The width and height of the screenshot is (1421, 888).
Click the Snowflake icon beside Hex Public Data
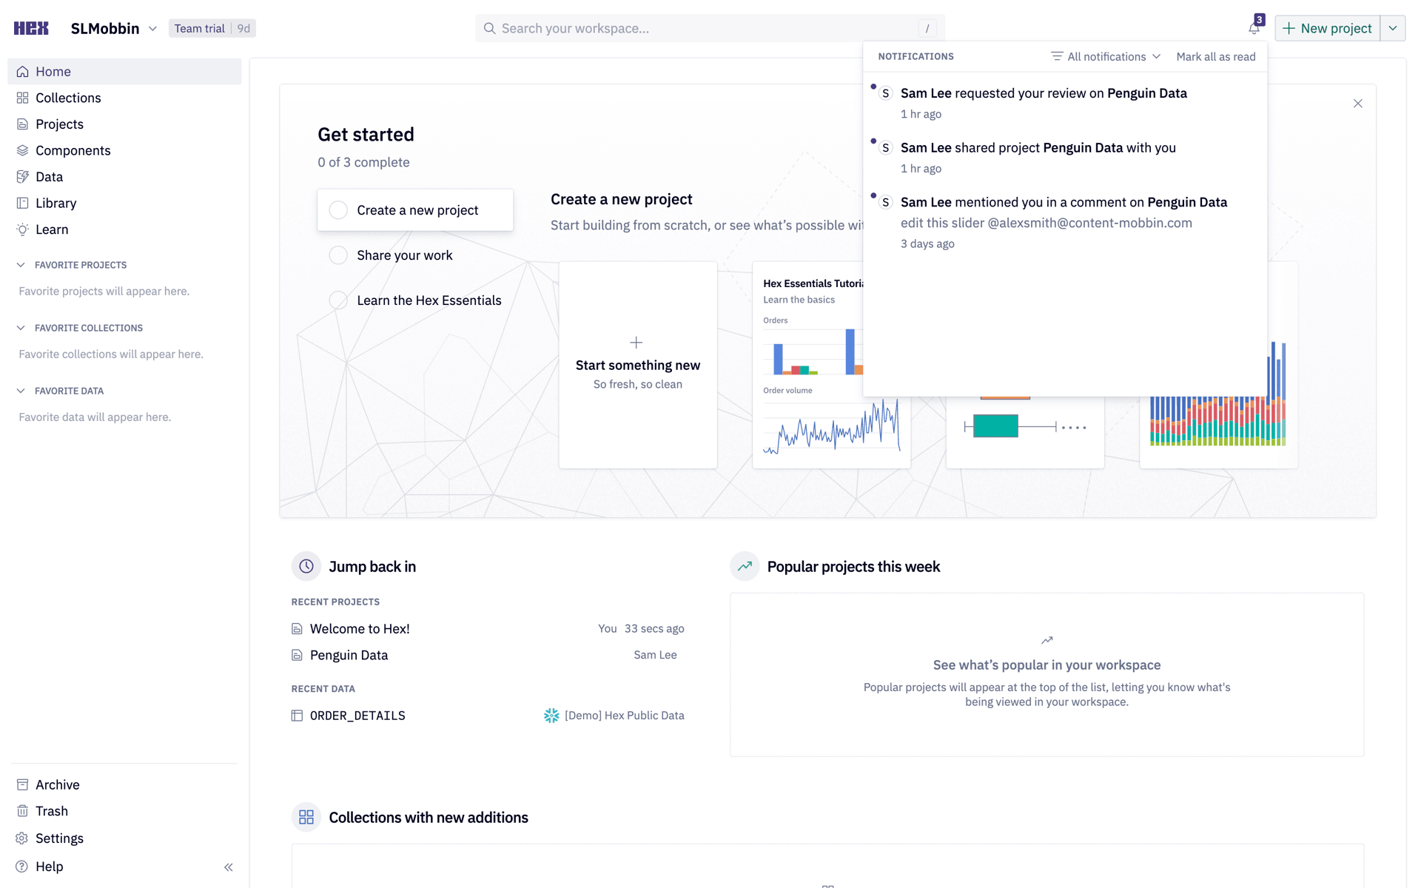pos(551,716)
